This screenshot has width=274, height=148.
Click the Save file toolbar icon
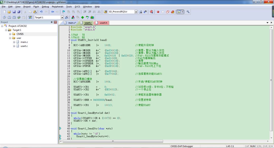(14, 12)
